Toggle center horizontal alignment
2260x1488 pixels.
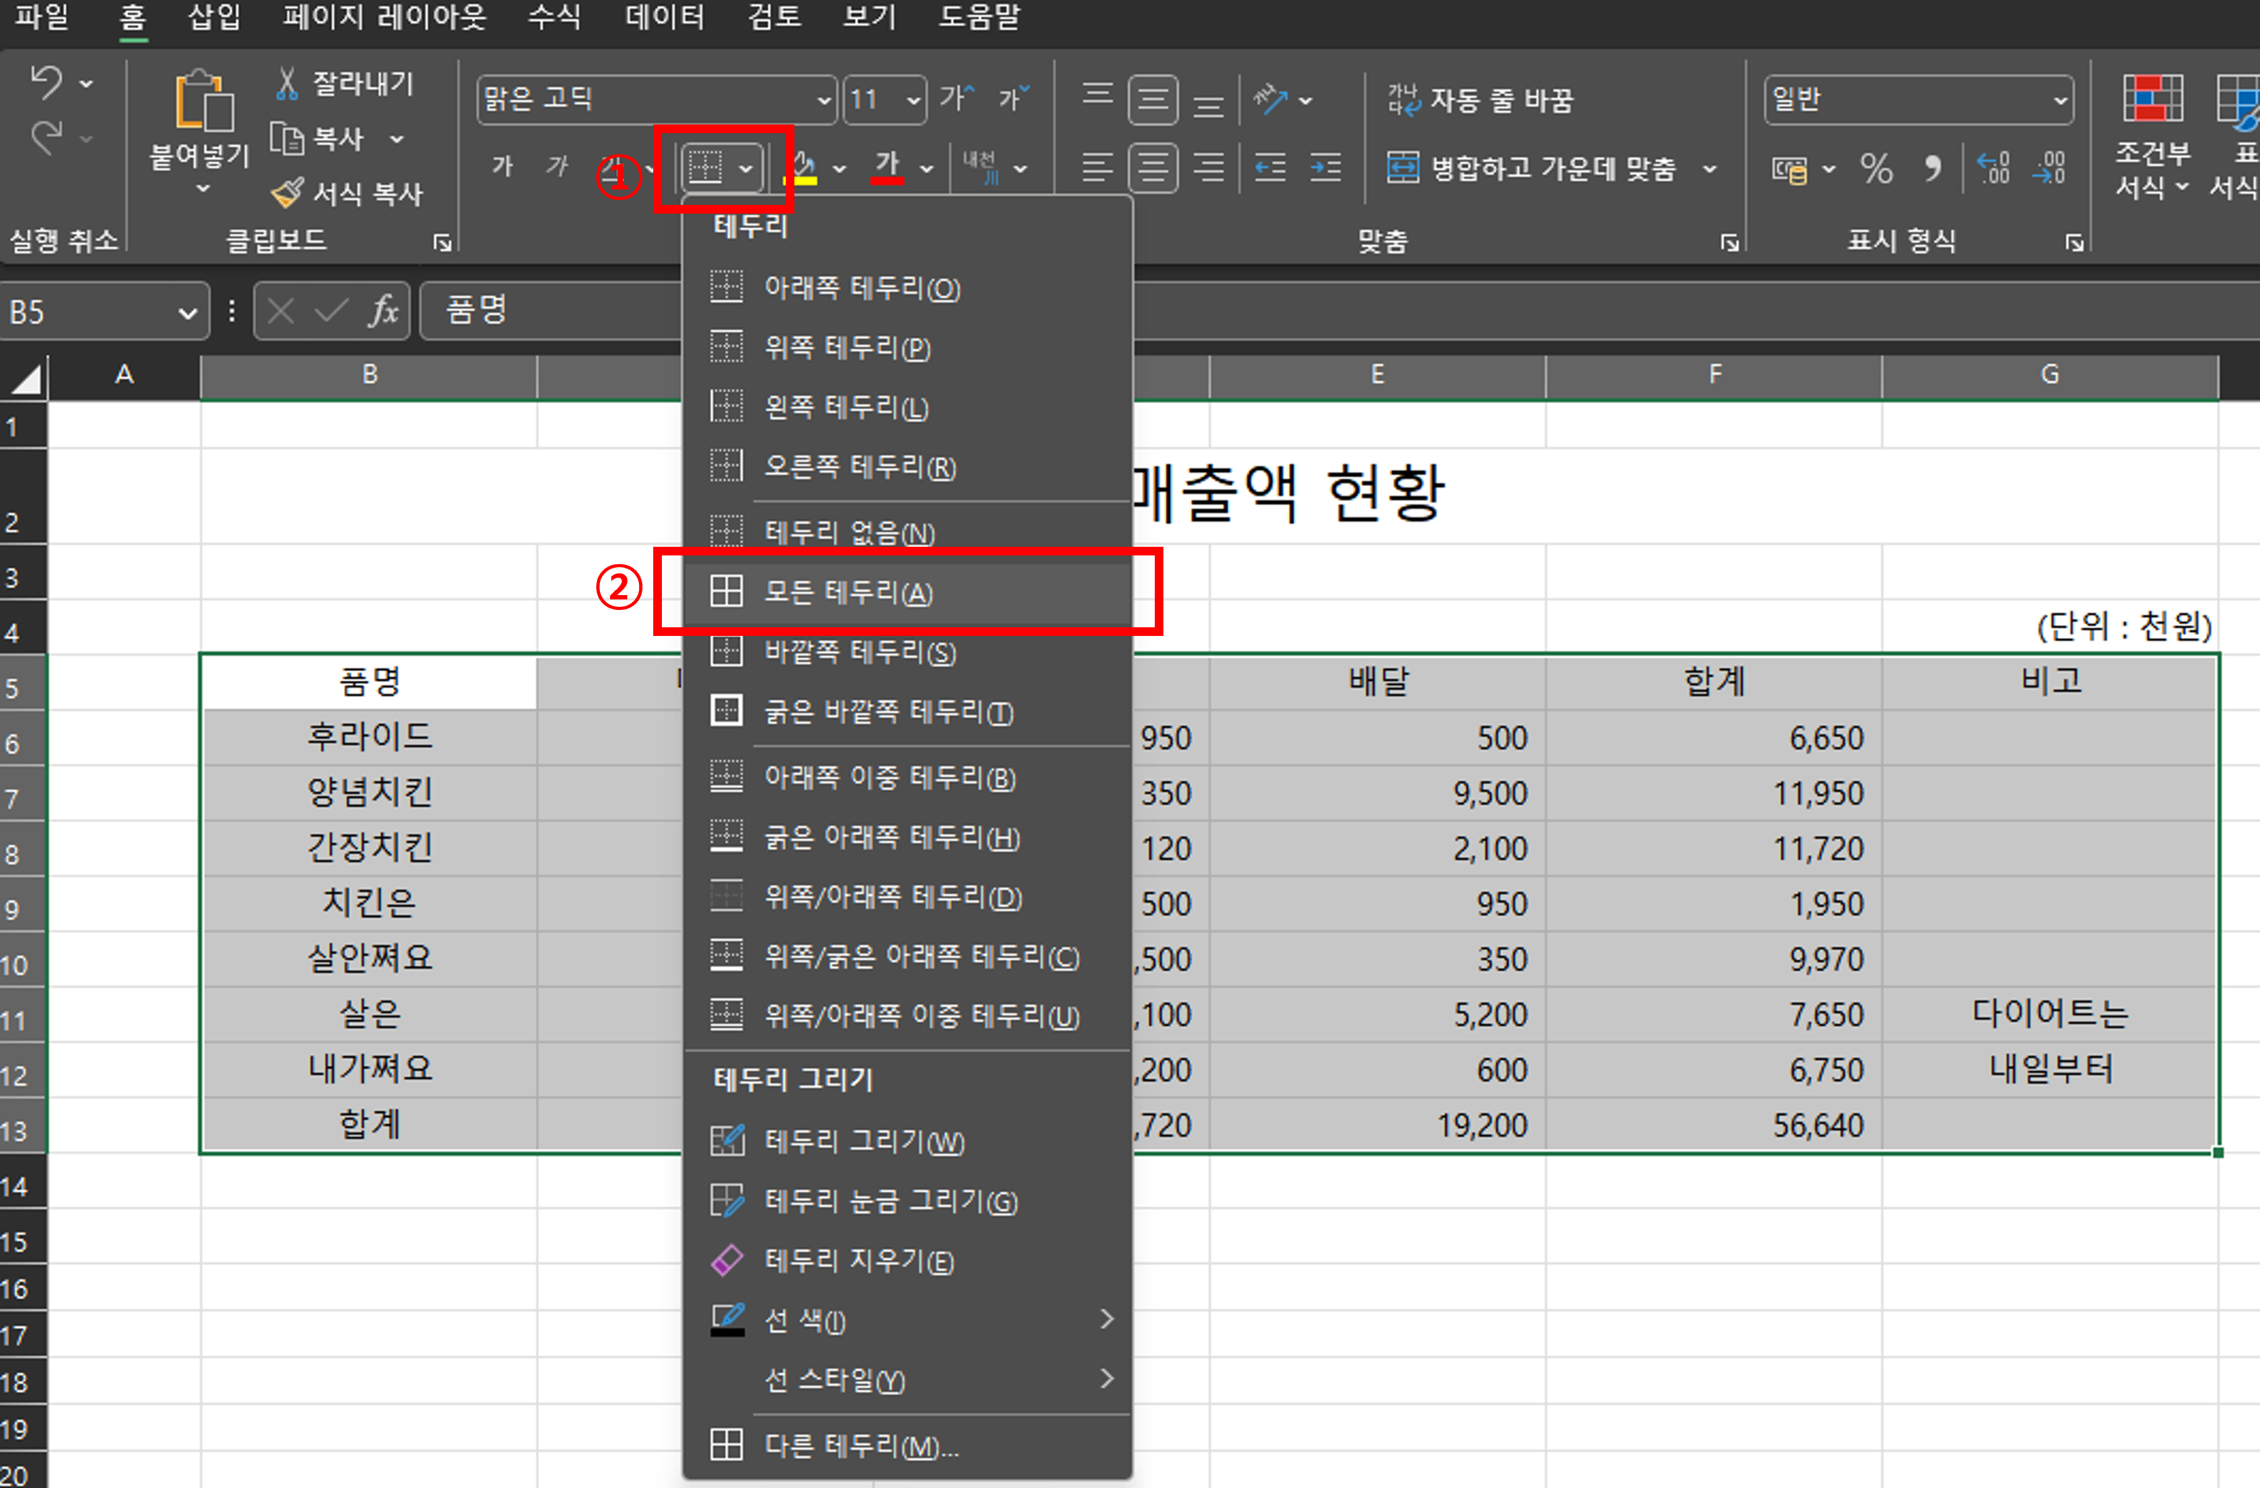tap(1153, 168)
